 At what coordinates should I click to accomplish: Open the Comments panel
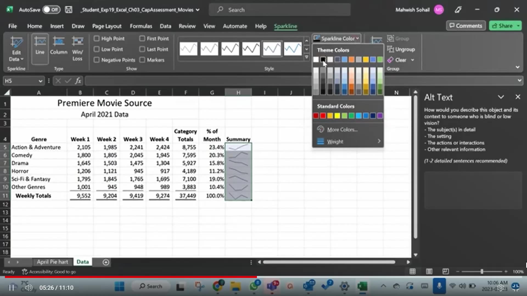pos(466,25)
